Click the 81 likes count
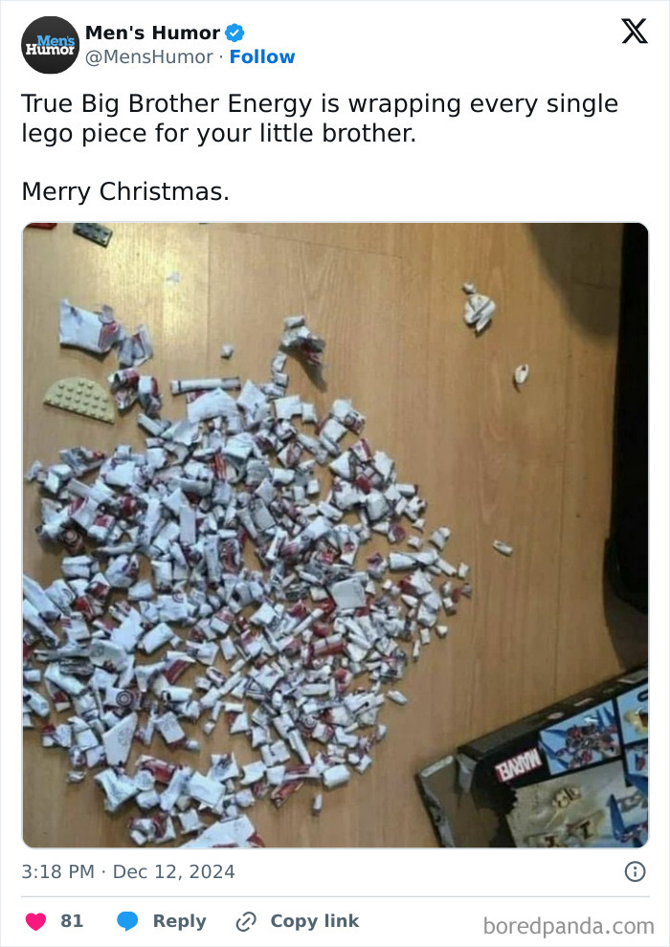670x947 pixels. pyautogui.click(x=72, y=921)
